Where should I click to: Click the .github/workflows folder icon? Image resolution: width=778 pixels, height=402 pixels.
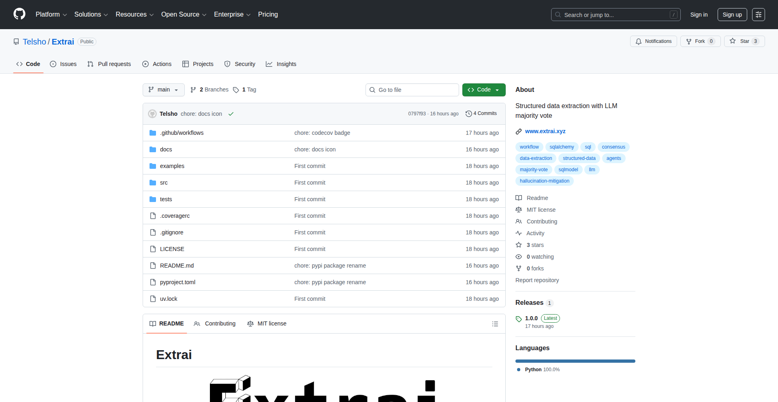click(x=153, y=133)
